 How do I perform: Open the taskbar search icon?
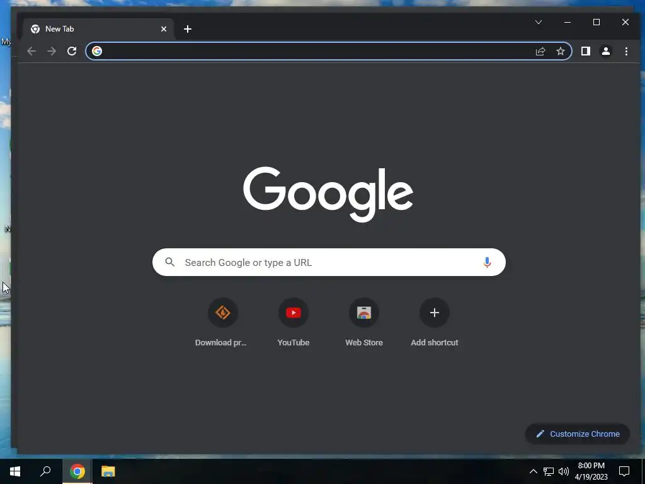point(45,471)
